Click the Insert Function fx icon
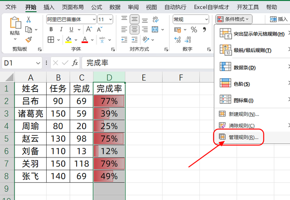 [x=75, y=63]
